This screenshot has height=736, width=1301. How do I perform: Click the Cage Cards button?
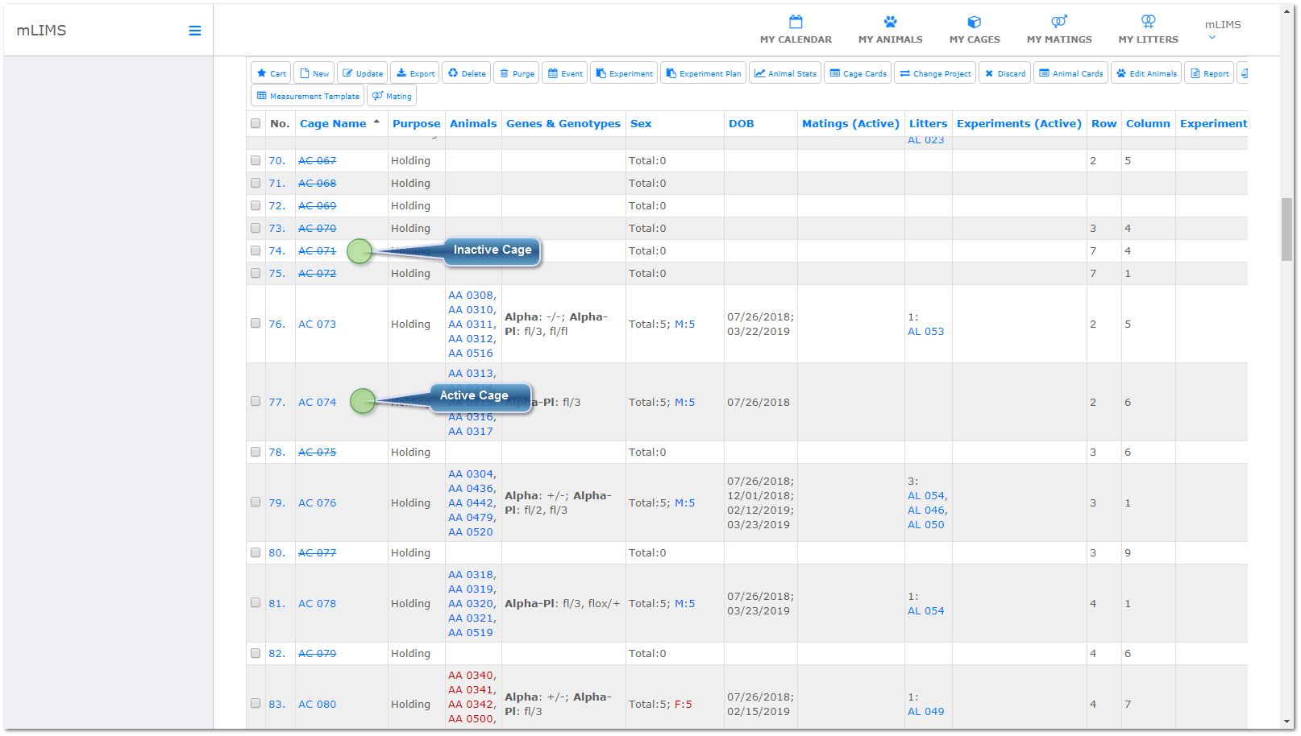[x=858, y=73]
